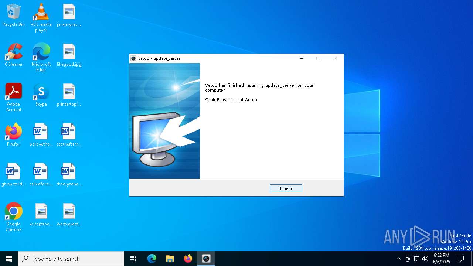The width and height of the screenshot is (473, 266).
Task: Open File Explorer from the taskbar
Action: pos(170,259)
